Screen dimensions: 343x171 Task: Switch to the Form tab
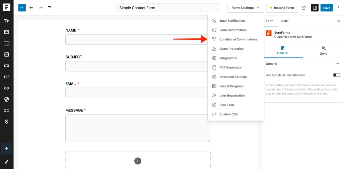coord(270,21)
